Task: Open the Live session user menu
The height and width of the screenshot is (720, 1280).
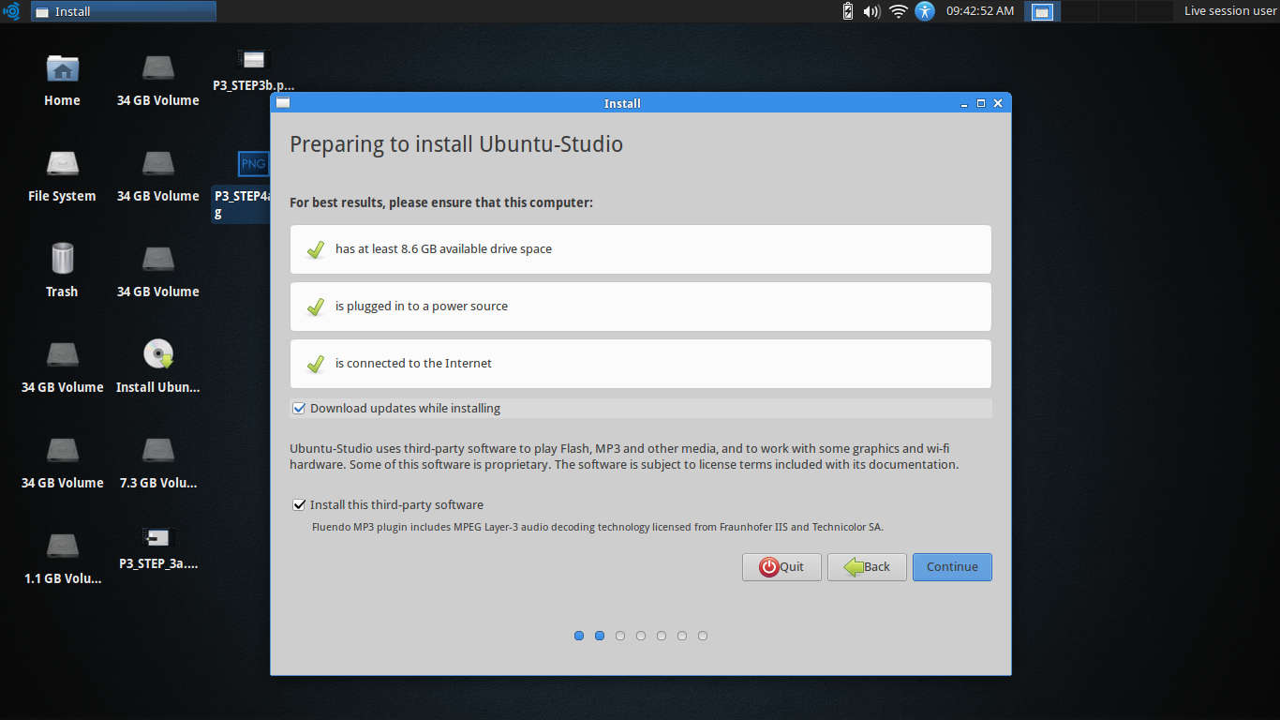Action: coord(1229,11)
